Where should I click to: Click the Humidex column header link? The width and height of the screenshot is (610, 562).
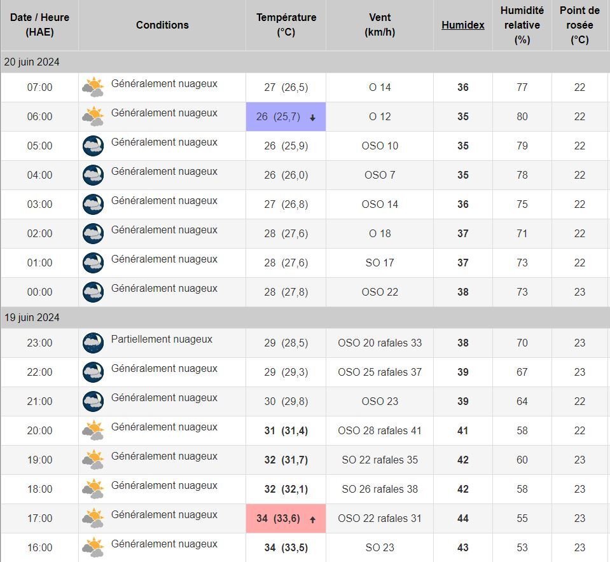click(x=462, y=25)
